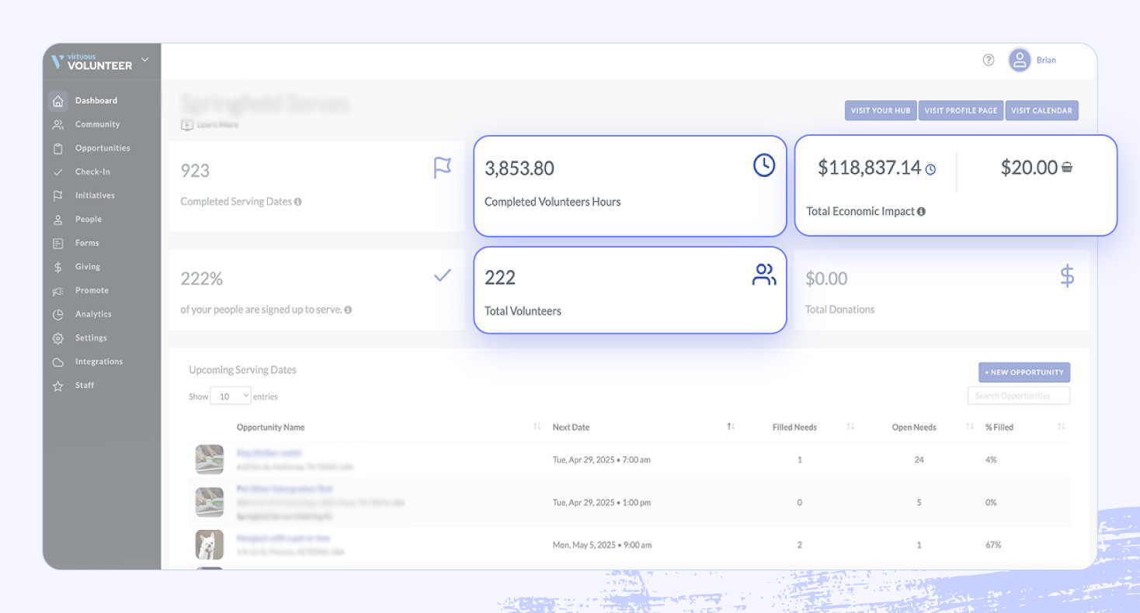Open Settings gear icon in sidebar
1140x613 pixels.
tap(57, 338)
